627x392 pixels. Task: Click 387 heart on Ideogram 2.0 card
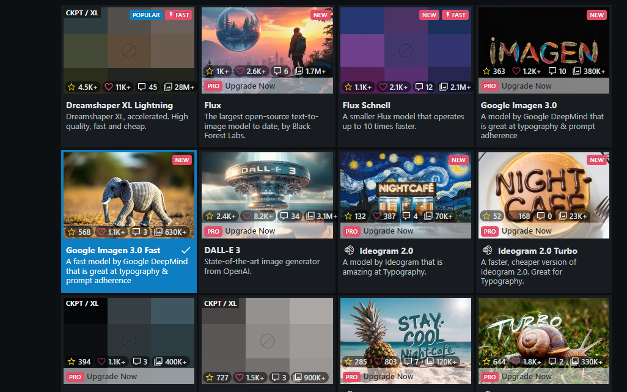[384, 216]
